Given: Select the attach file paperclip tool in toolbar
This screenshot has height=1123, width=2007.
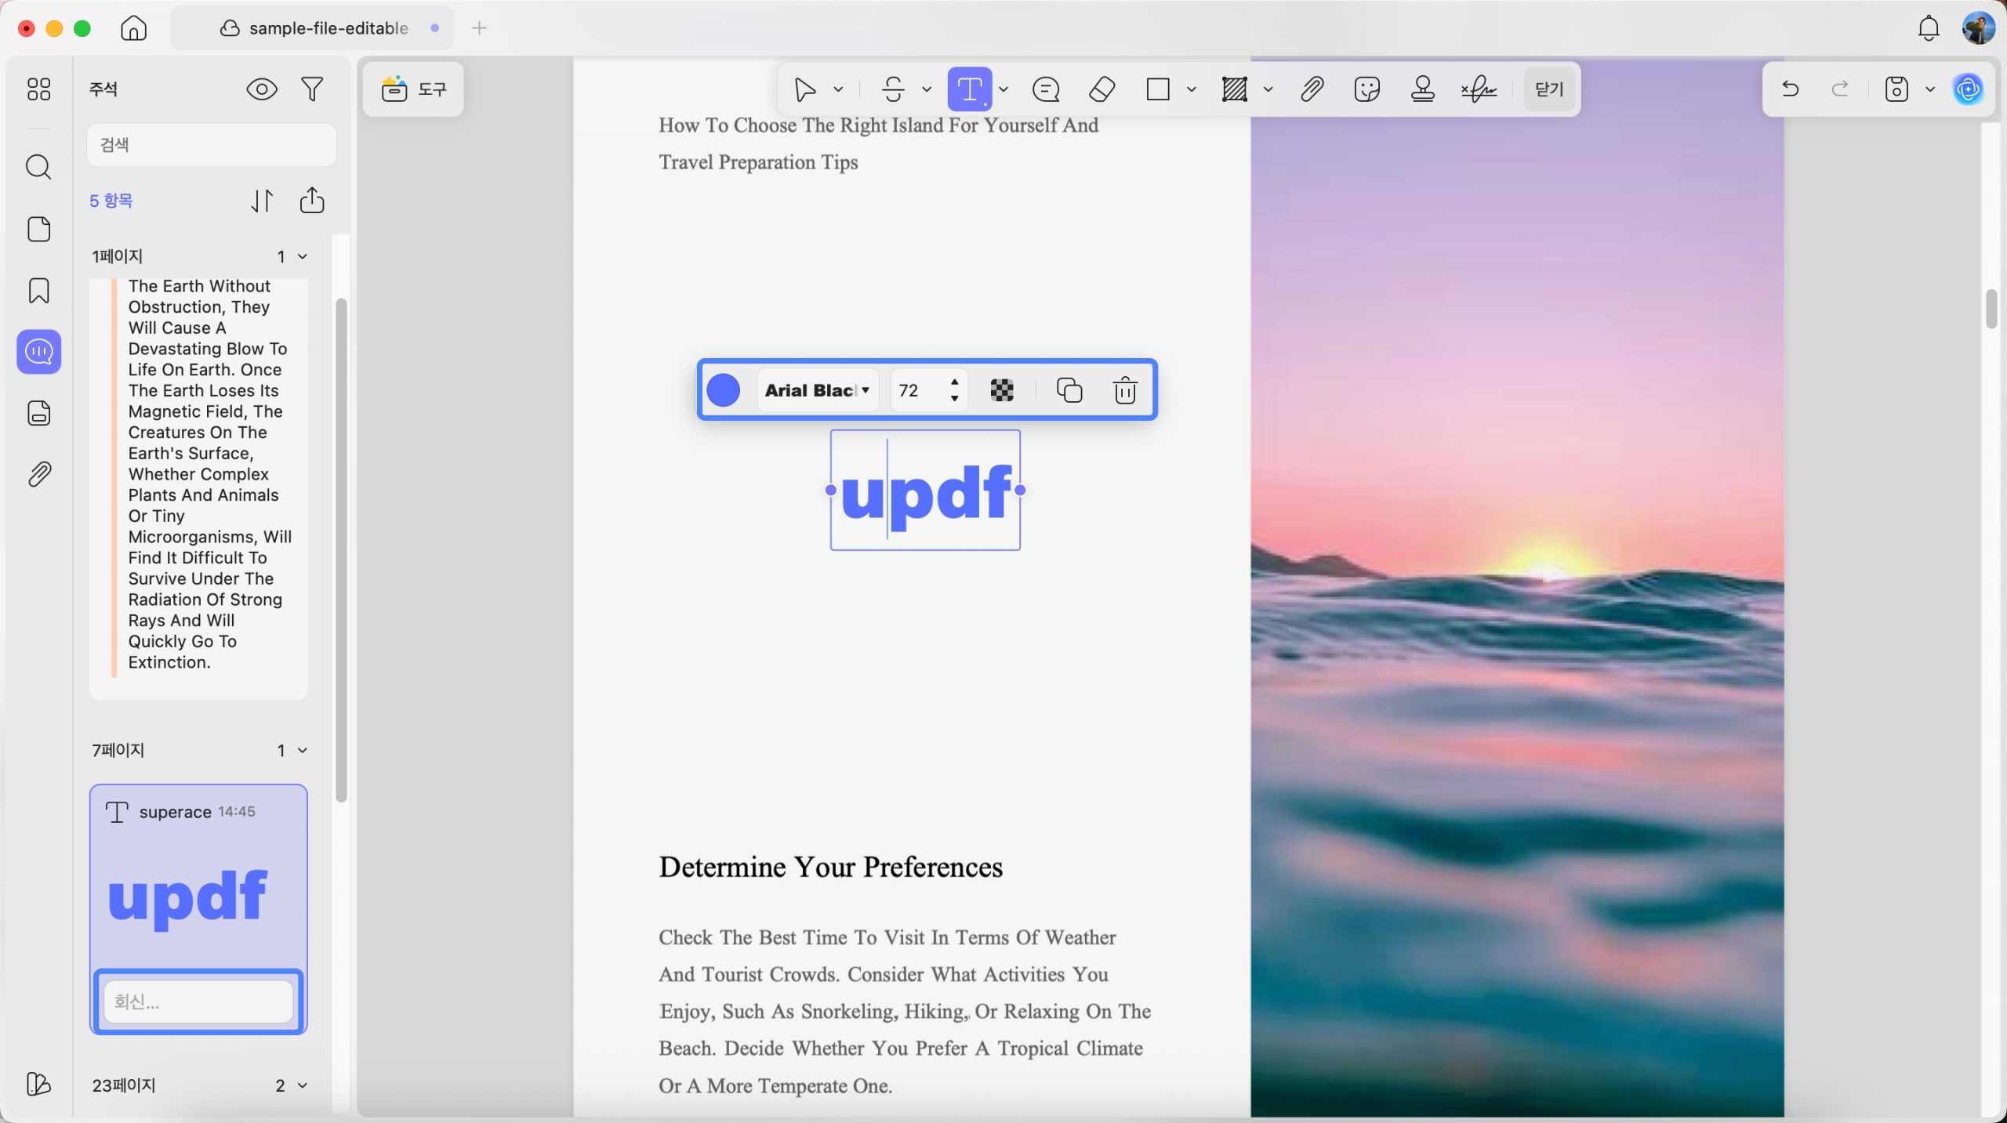Looking at the screenshot, I should [1312, 89].
